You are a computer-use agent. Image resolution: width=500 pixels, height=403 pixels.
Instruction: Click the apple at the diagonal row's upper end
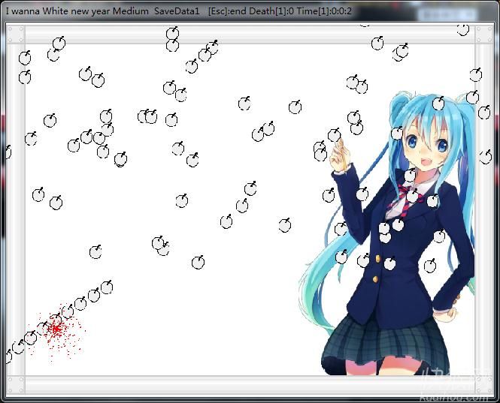pyautogui.click(x=107, y=287)
